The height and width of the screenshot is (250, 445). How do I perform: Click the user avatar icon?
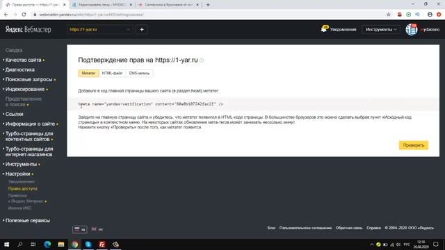412,29
